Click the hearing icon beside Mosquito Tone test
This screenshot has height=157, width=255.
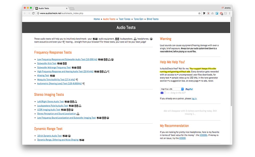[x=77, y=80]
